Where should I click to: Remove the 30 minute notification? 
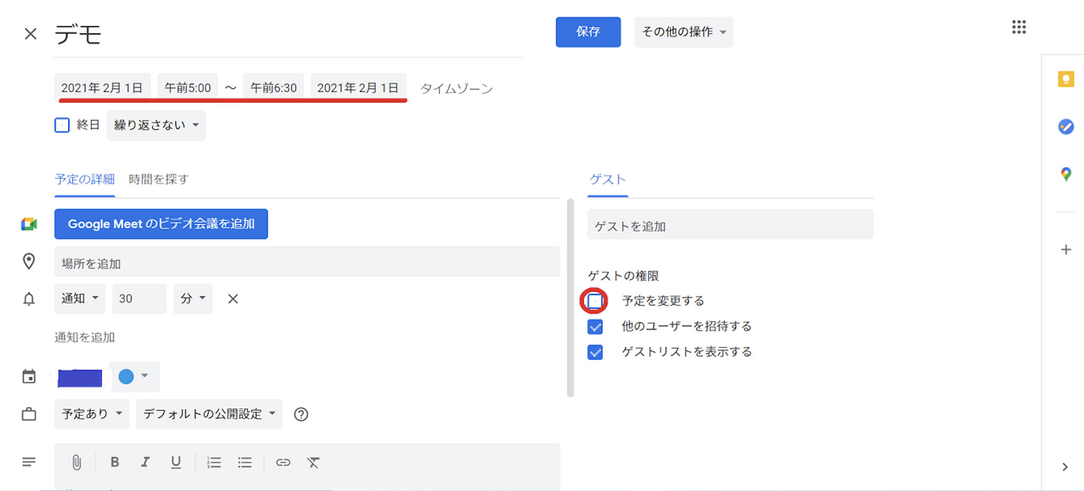(233, 299)
